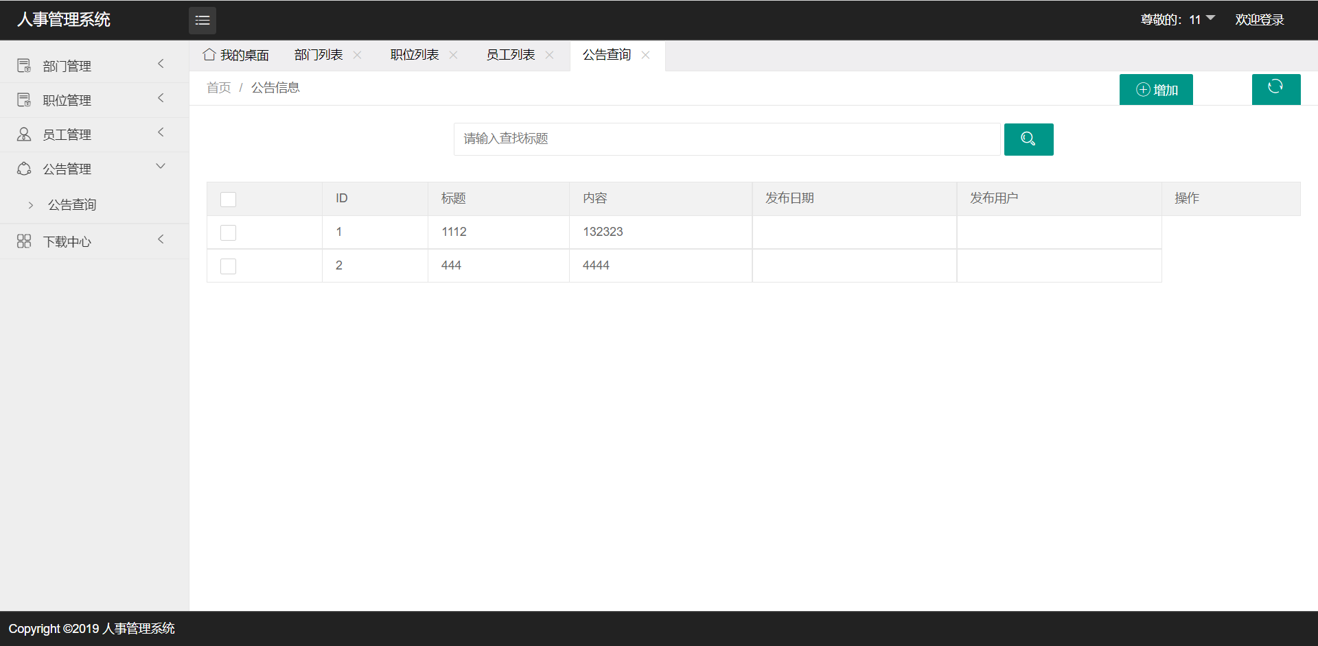Toggle the select-all header checkbox
Viewport: 1318px width, 646px height.
point(228,199)
